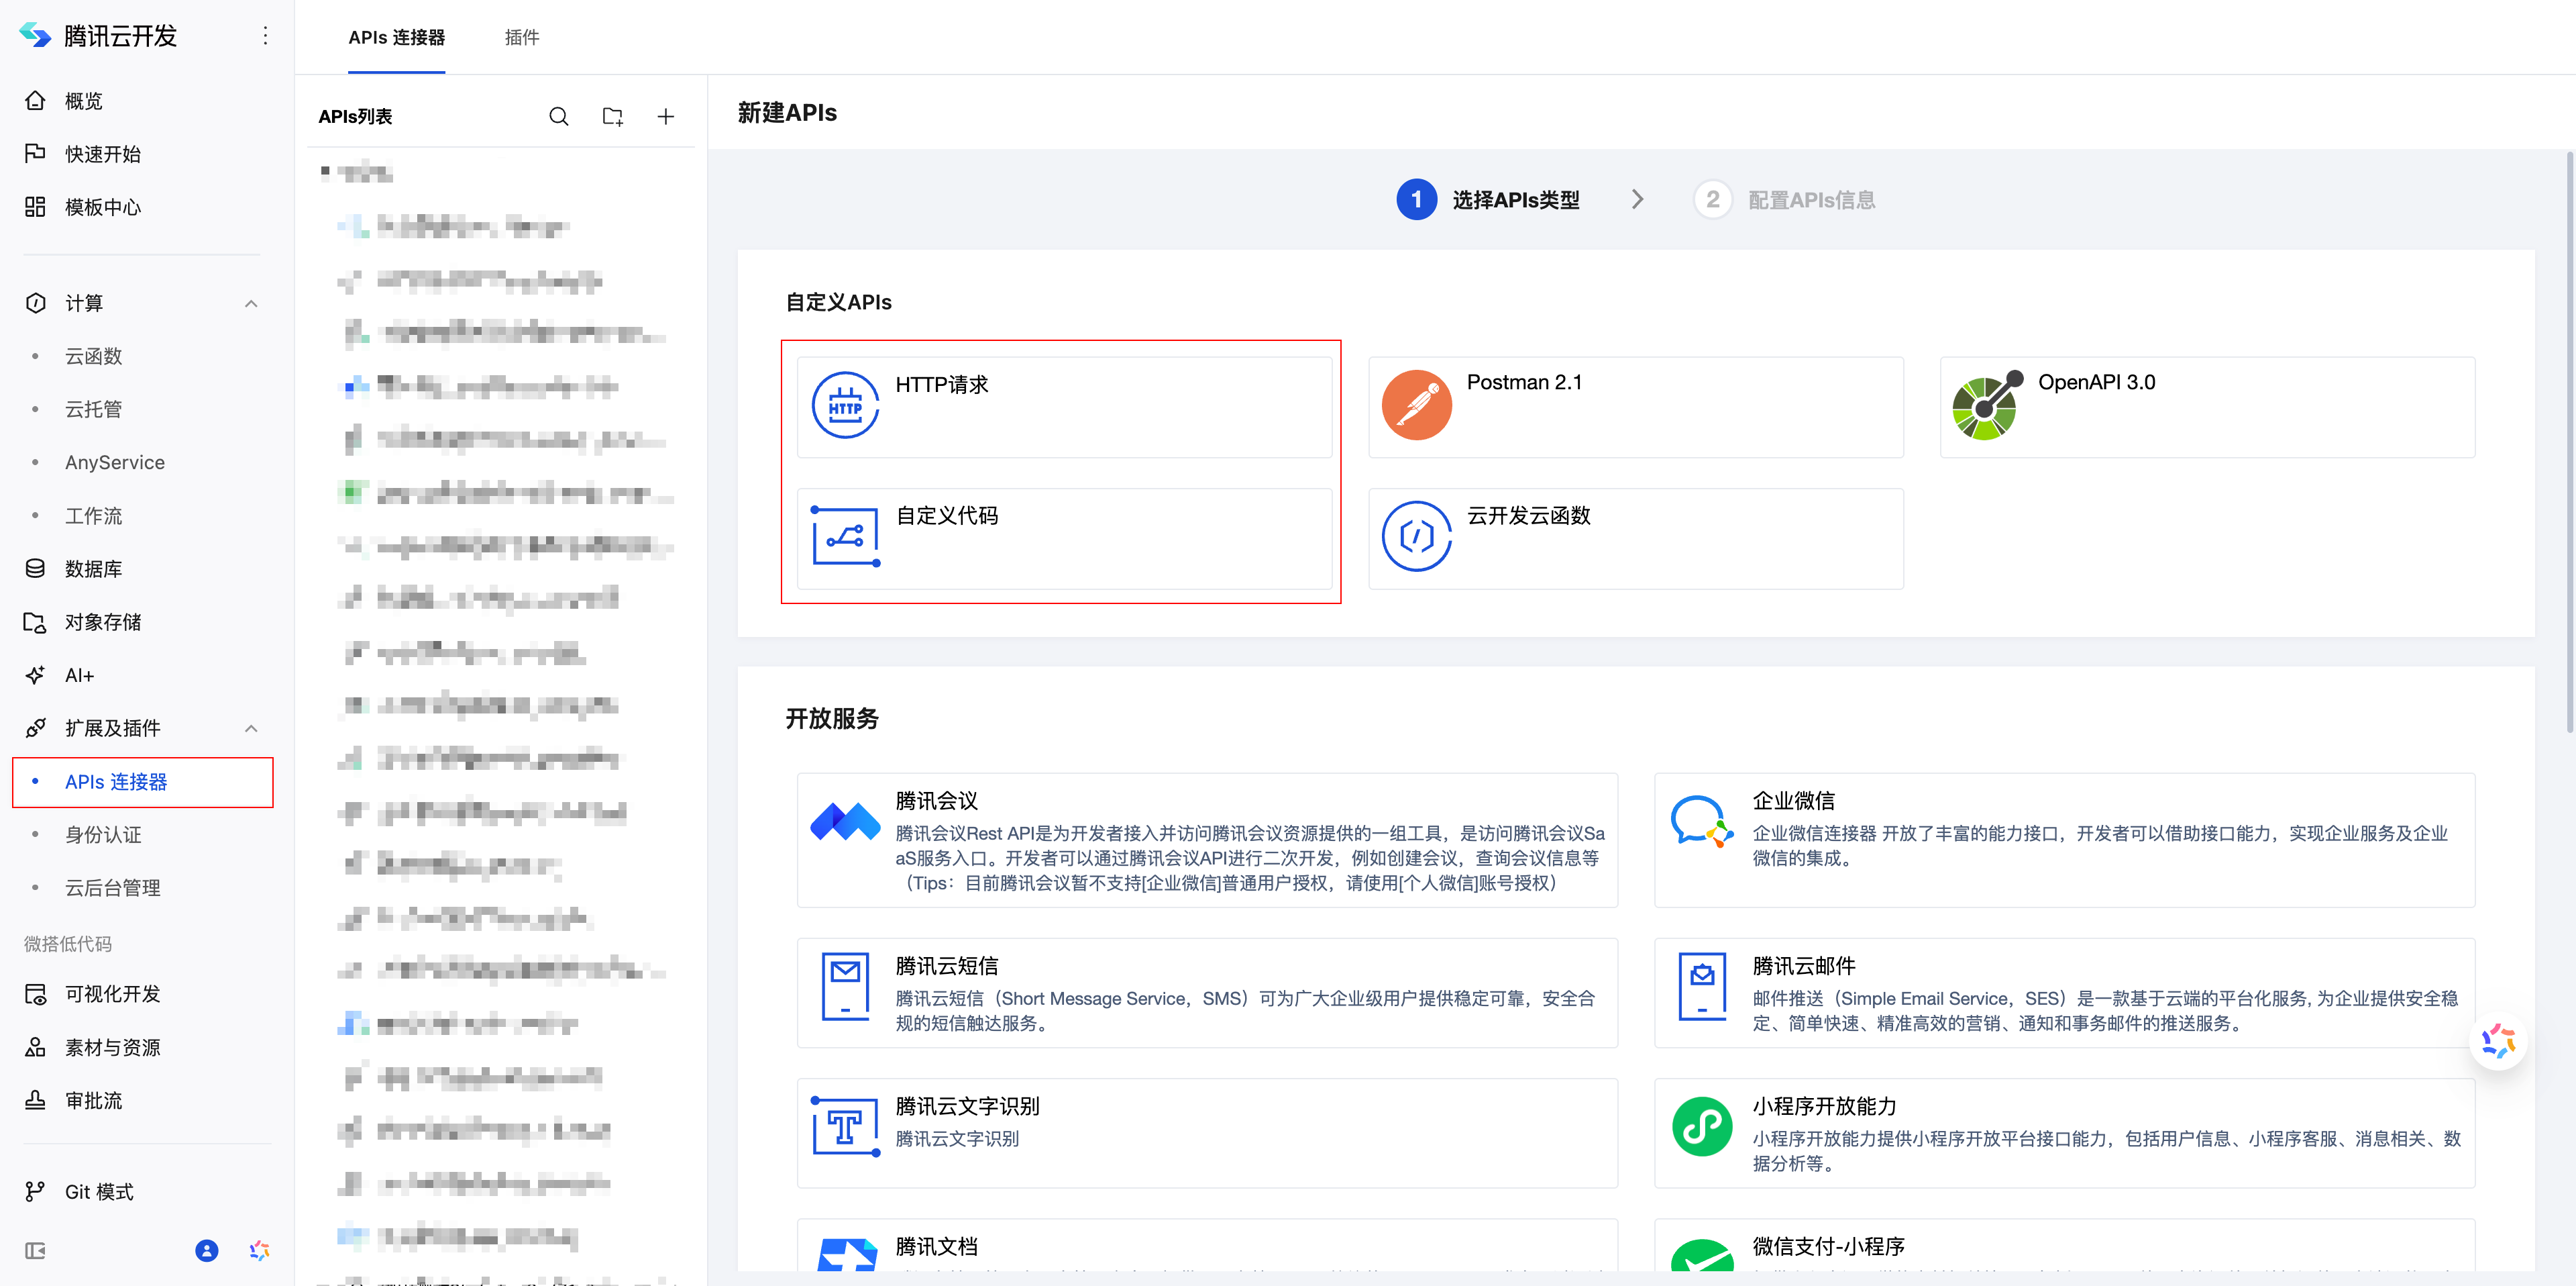Image resolution: width=2576 pixels, height=1286 pixels.
Task: Click the green OpenAPI logo icon
Action: [x=1988, y=405]
